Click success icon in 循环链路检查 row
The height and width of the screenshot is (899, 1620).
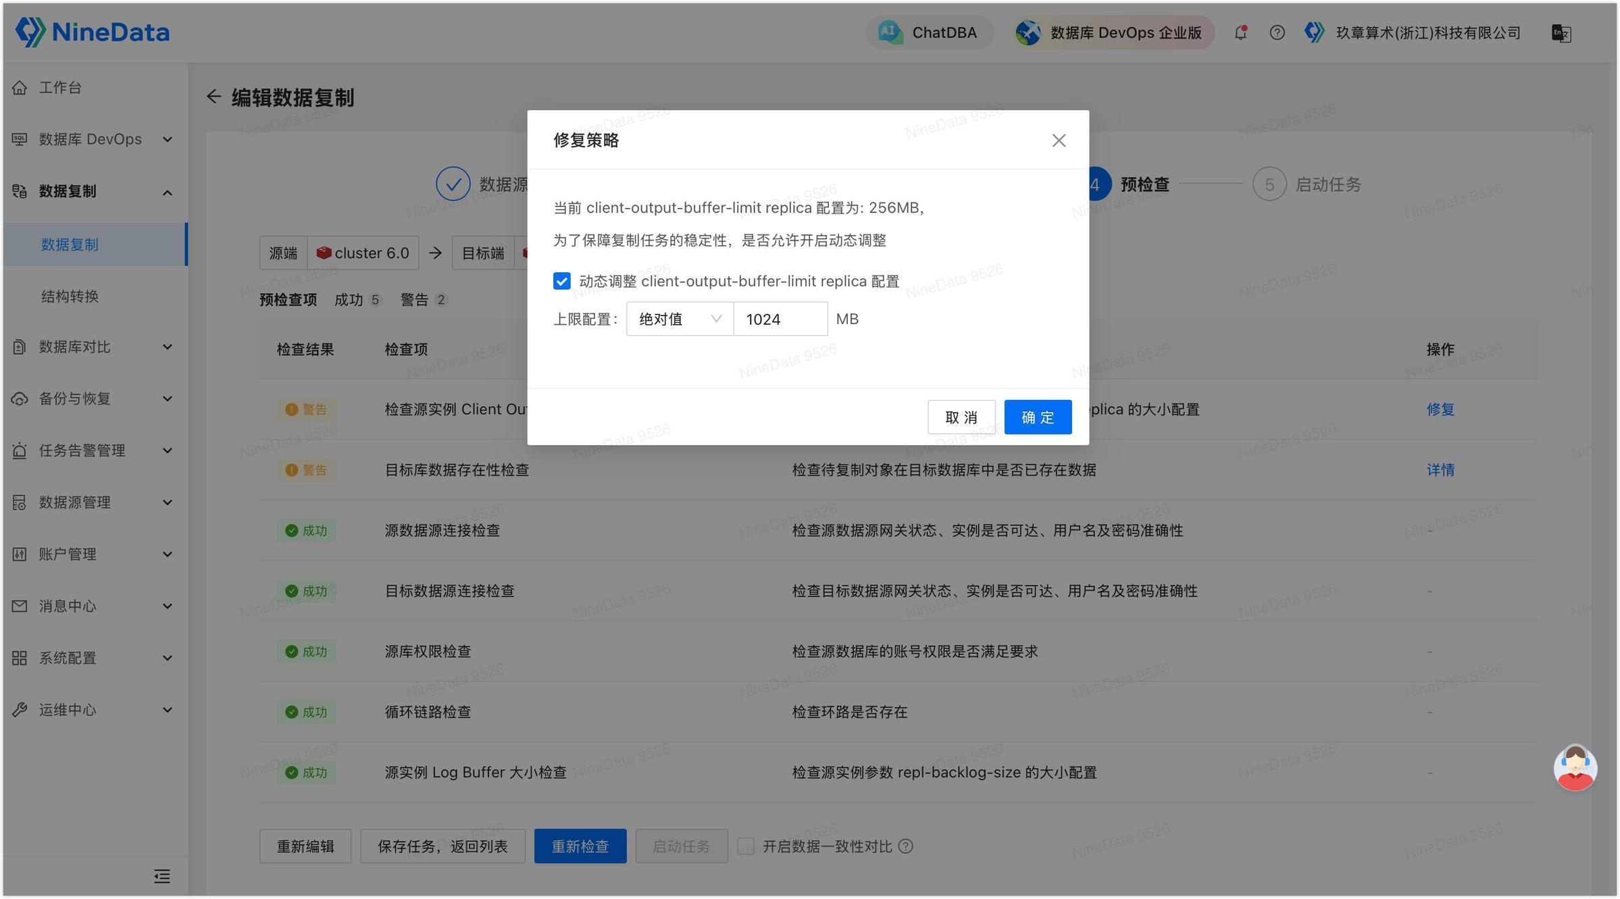(x=291, y=712)
